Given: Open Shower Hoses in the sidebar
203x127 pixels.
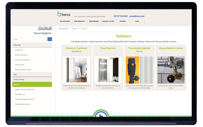Looking at the screenshot, I should click(x=20, y=65).
